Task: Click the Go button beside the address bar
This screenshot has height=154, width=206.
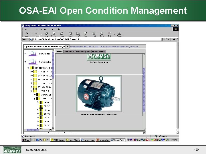Action: (167, 39)
